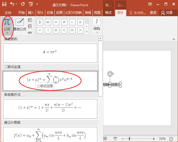Image resolution: width=178 pixels, height=142 pixels.
Task: Click the 登录 (Sign in) link
Action: click(x=153, y=13)
